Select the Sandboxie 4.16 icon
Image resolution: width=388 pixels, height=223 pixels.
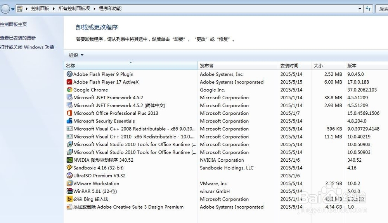pos(69,168)
